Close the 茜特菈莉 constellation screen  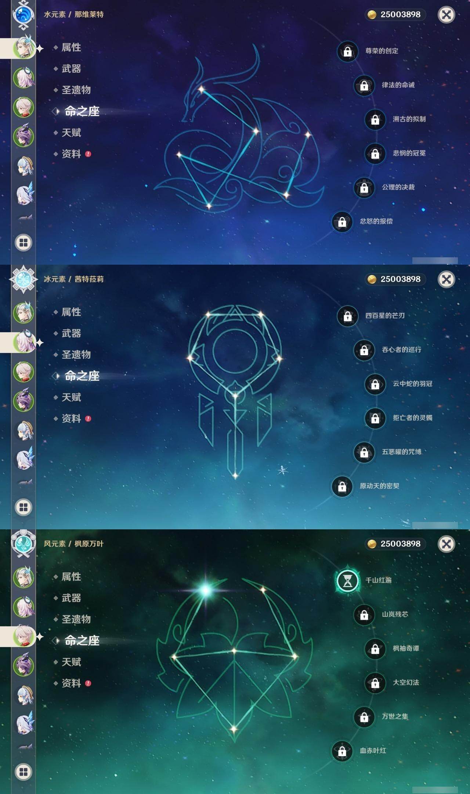pyautogui.click(x=446, y=279)
